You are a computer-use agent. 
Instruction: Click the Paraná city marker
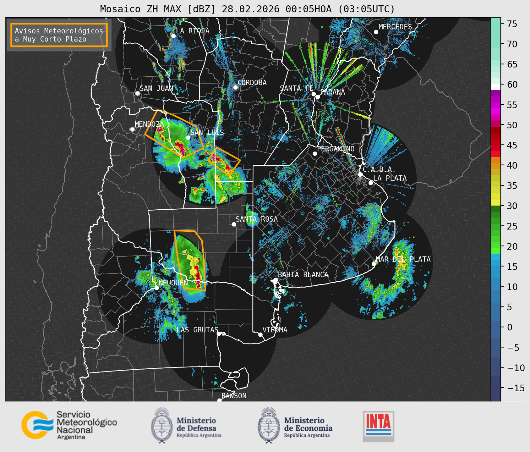point(318,97)
